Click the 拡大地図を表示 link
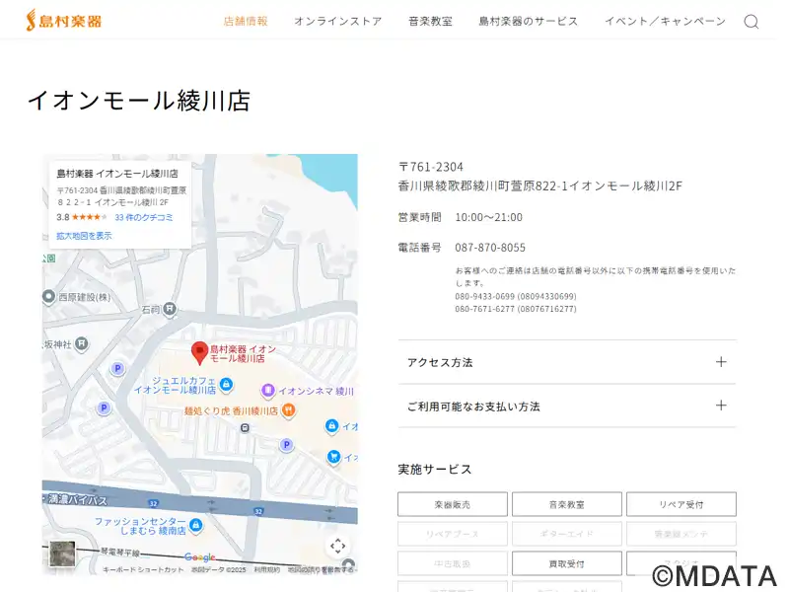789x592 pixels. click(84, 236)
